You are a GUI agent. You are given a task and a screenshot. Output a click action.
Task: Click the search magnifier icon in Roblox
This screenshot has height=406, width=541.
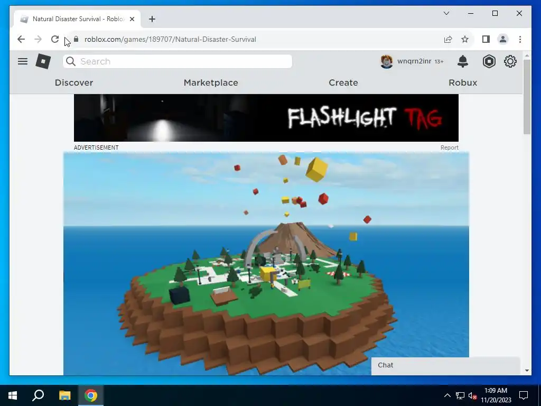(x=71, y=61)
